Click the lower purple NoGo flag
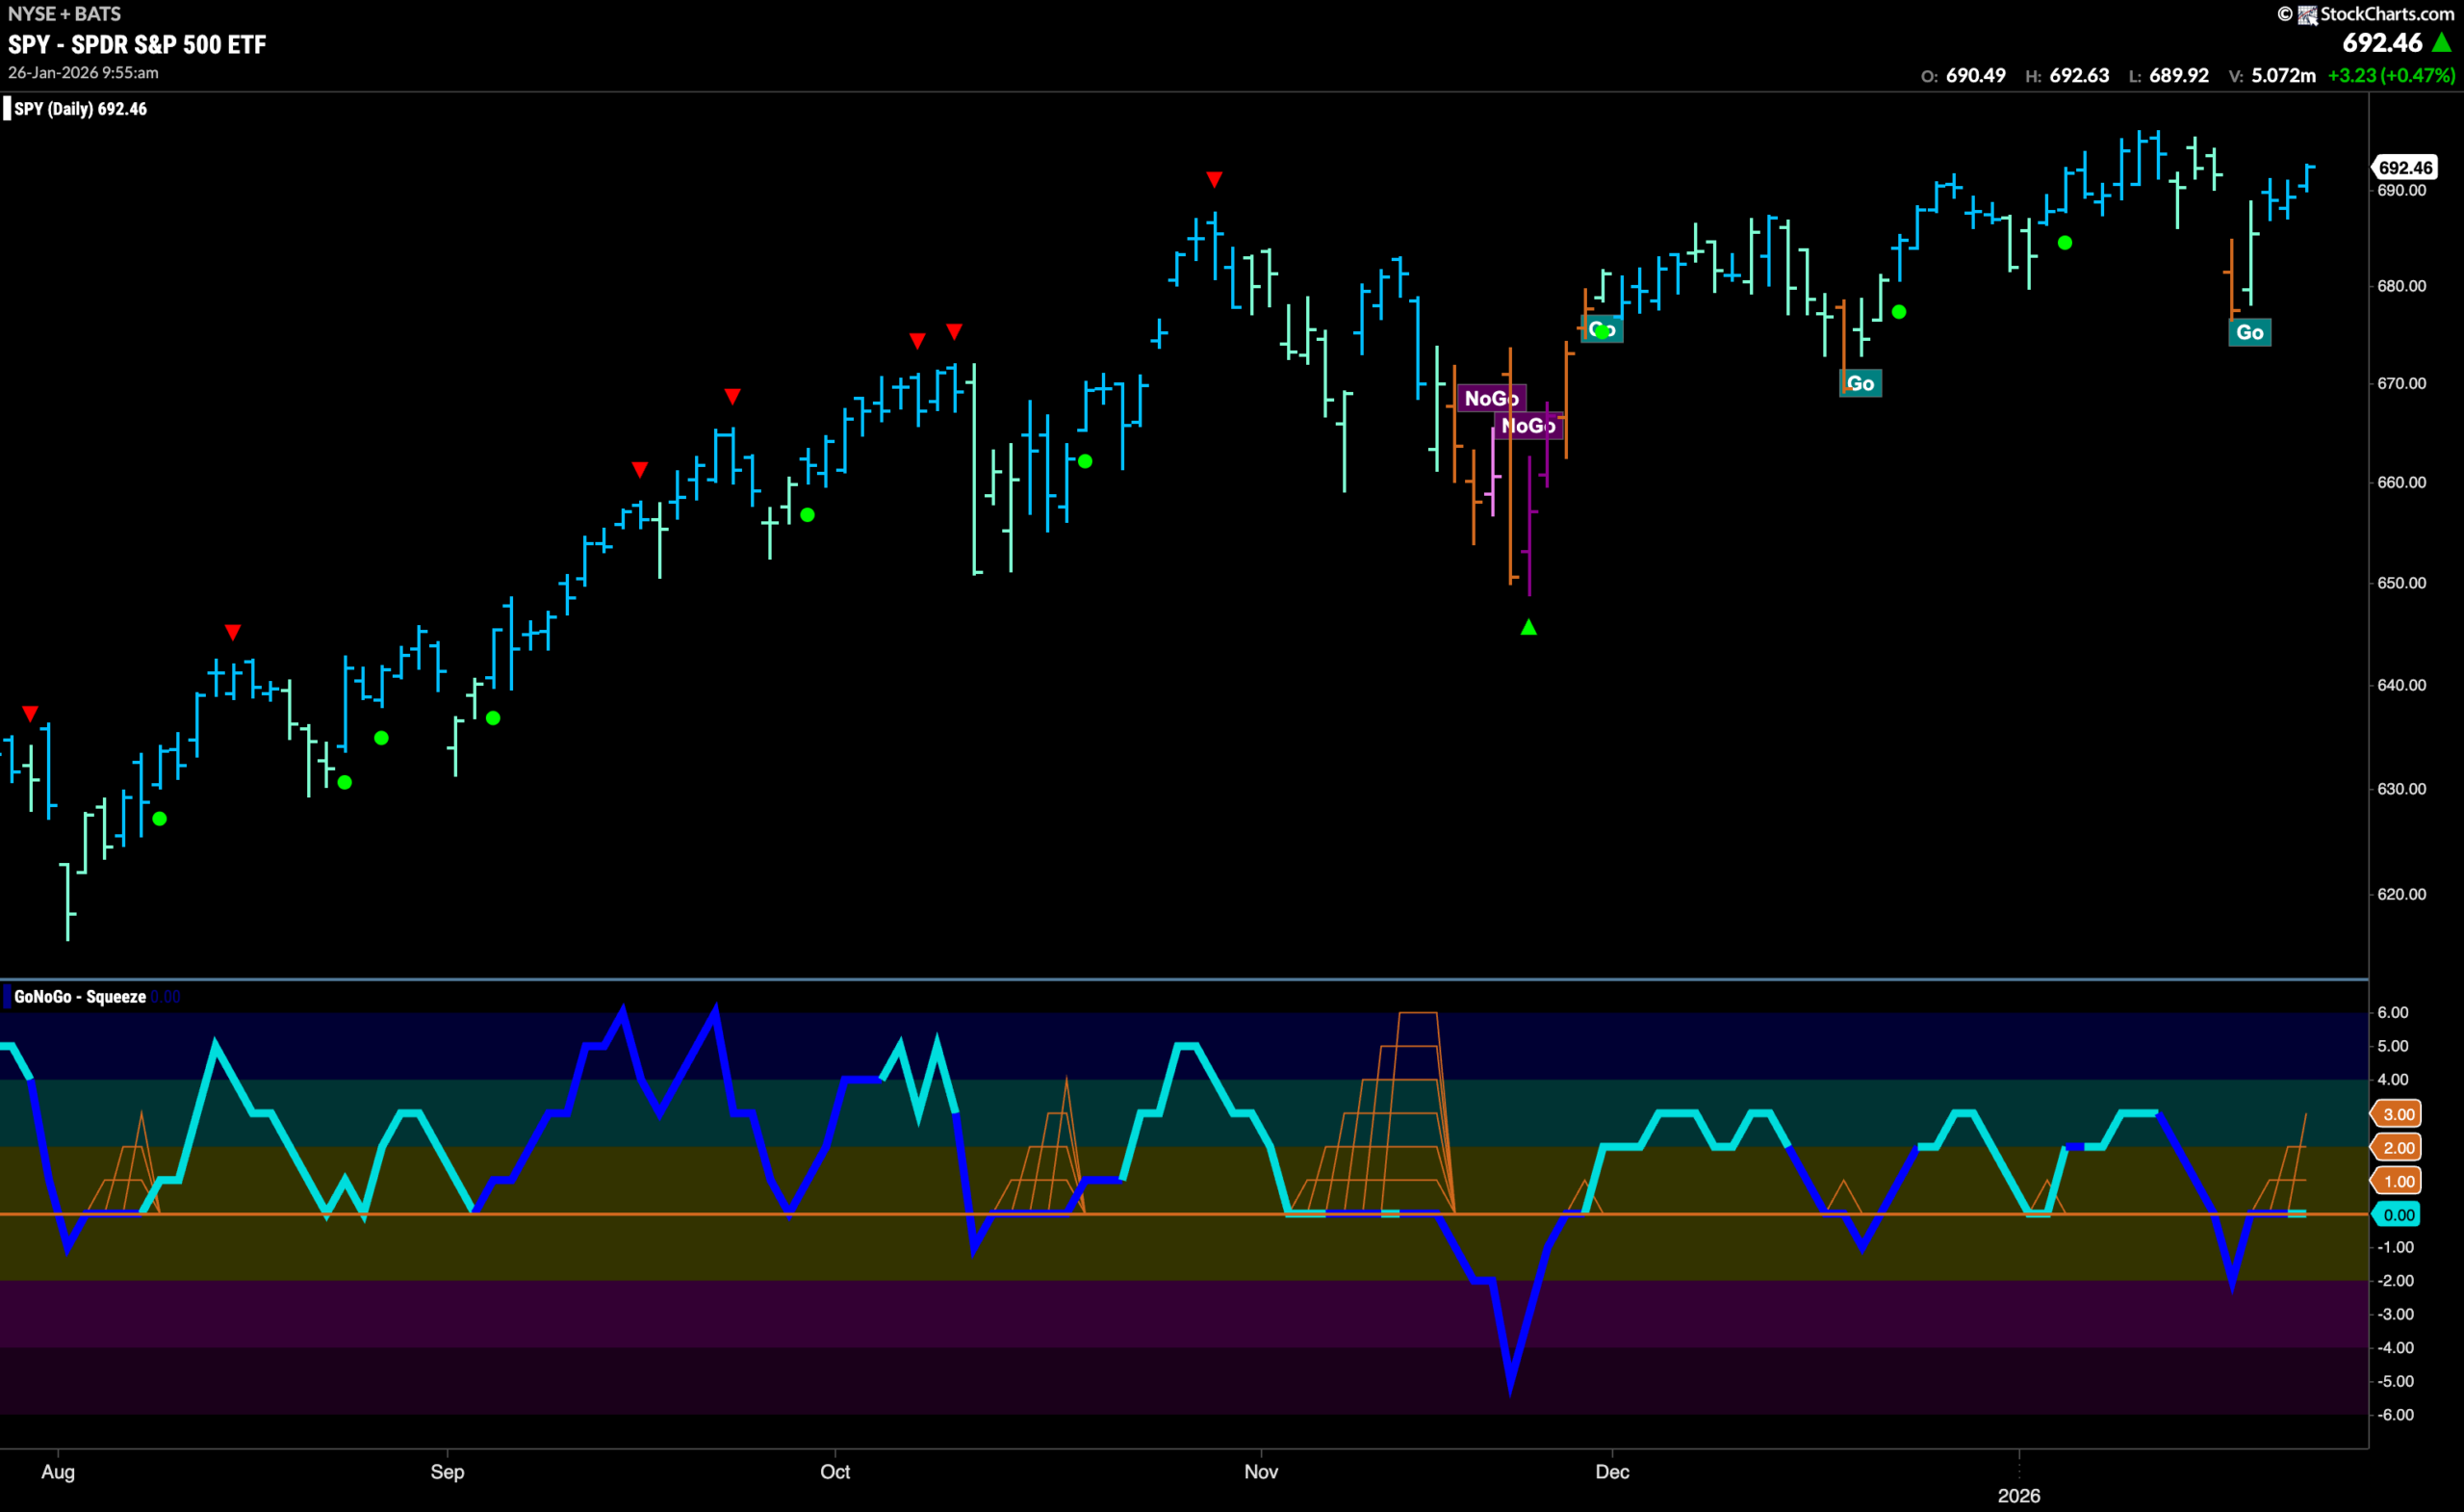 (x=1528, y=426)
